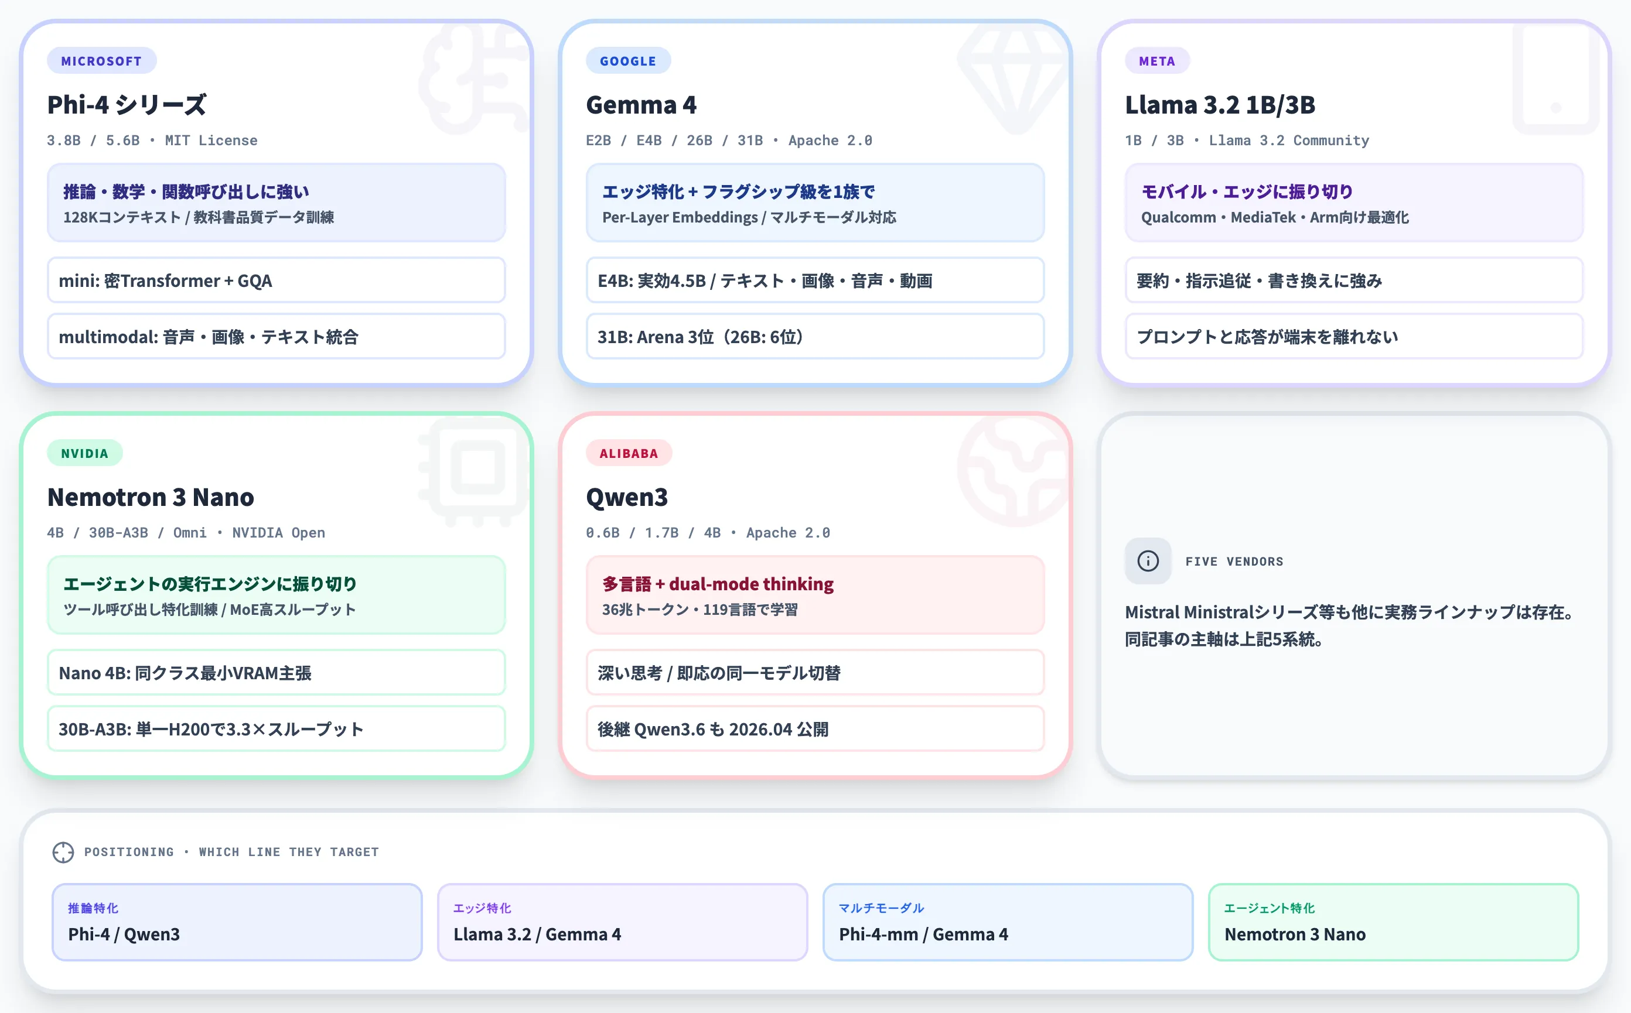The height and width of the screenshot is (1013, 1631).
Task: Click the 要約・指示追従・書き換えに強み row
Action: pos(1354,280)
